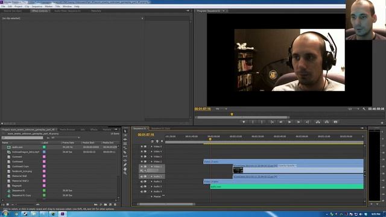Click the Extract button
386x217 pixels.
pos(327,122)
